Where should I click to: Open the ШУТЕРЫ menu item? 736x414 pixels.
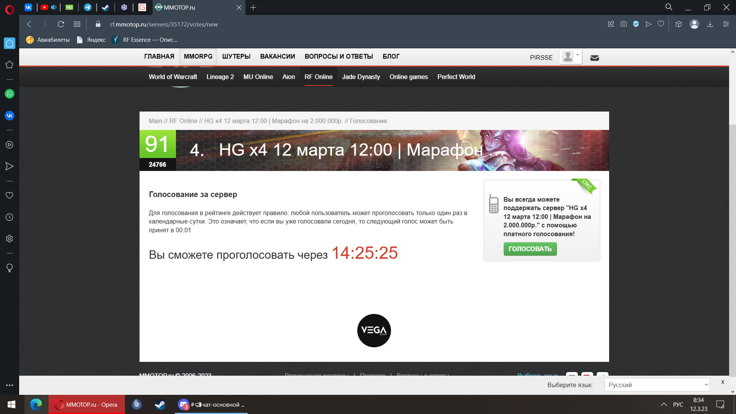(x=236, y=56)
